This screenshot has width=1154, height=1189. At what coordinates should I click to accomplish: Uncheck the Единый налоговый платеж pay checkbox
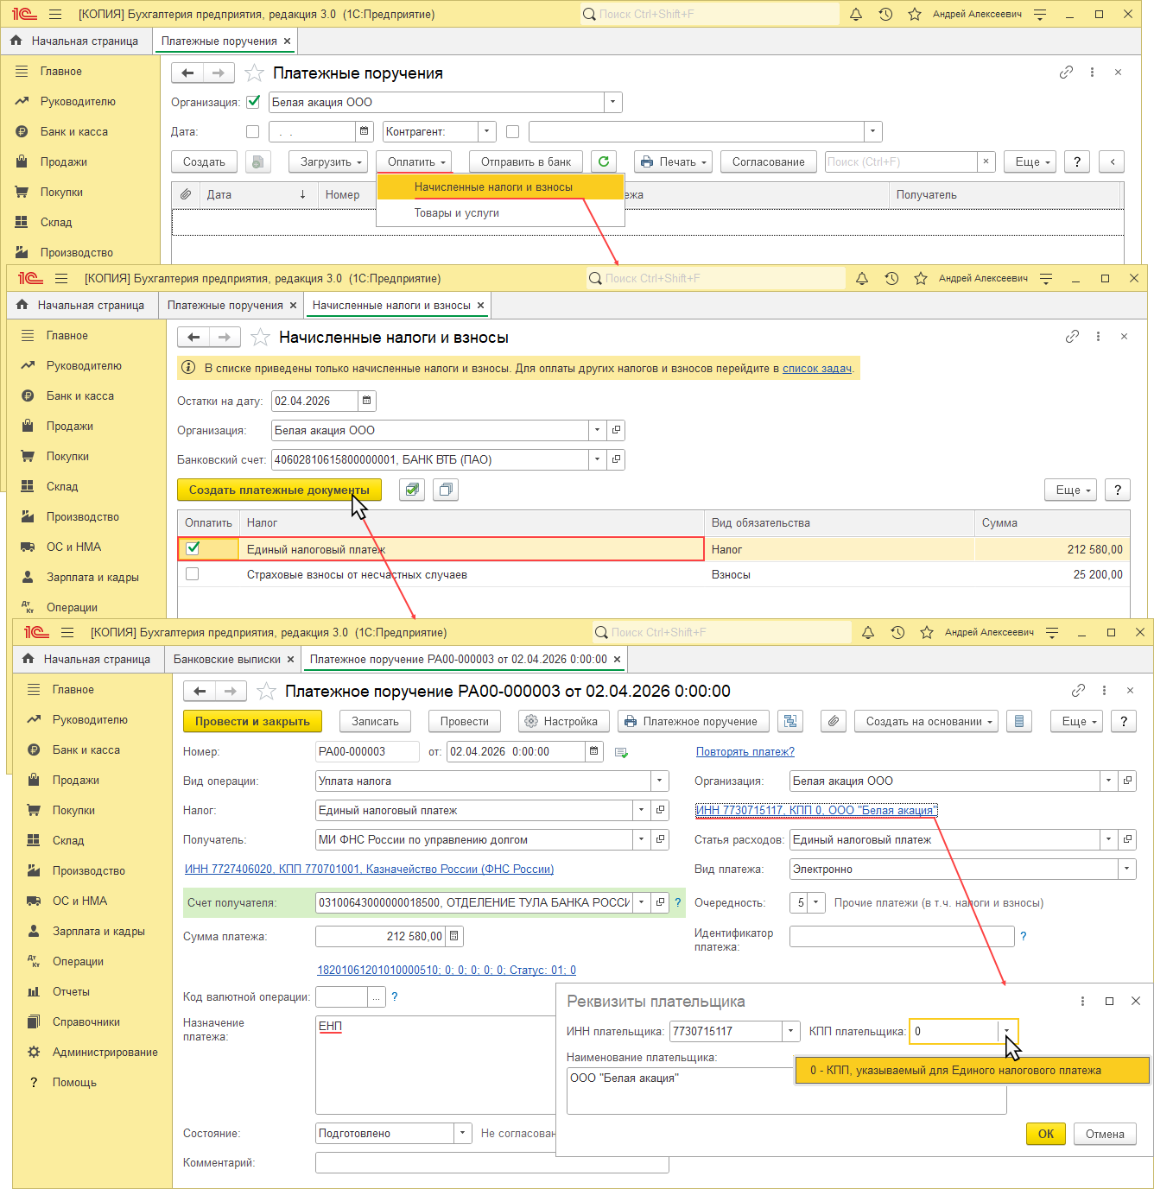click(x=193, y=548)
